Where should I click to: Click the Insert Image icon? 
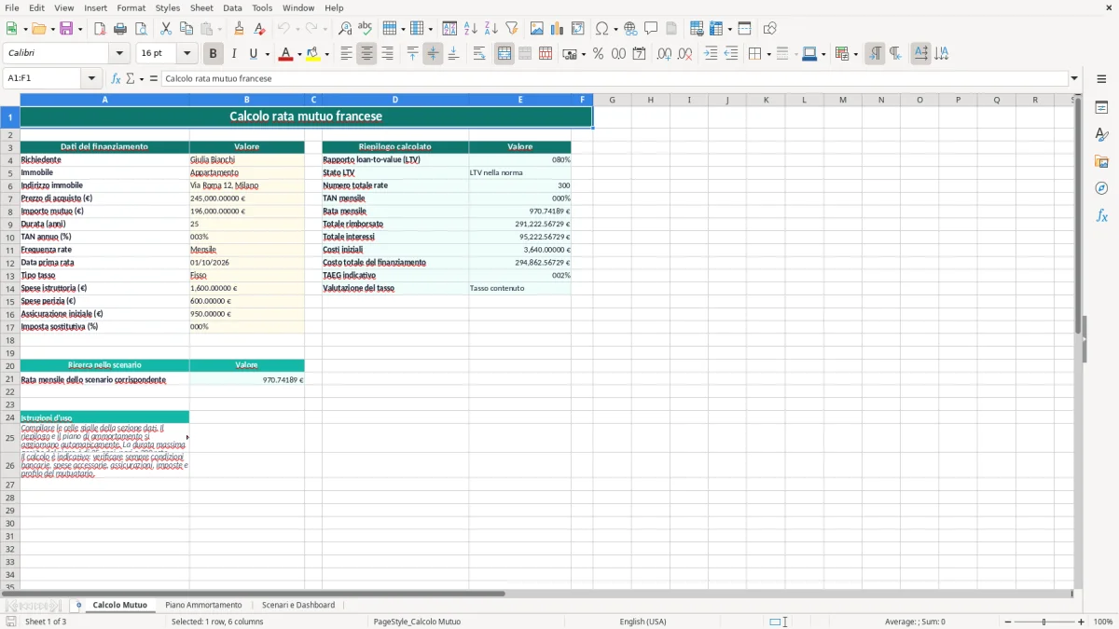coord(537,29)
